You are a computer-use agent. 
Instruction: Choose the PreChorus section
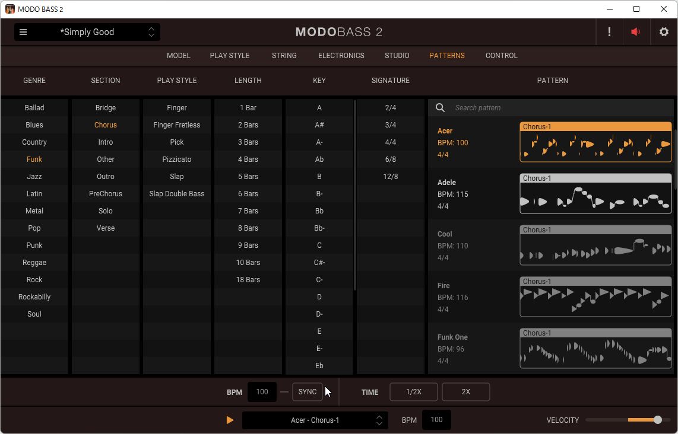tap(106, 194)
